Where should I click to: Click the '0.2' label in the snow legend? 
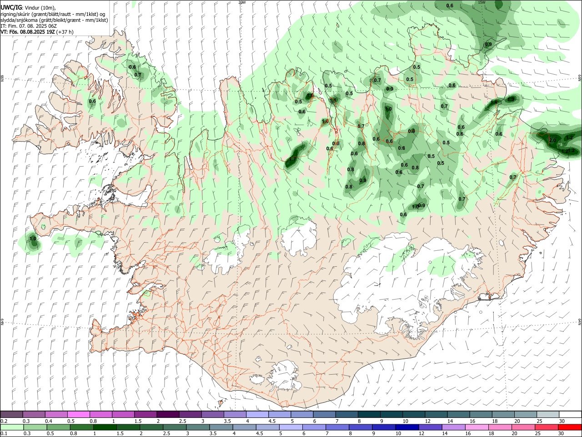(4, 421)
